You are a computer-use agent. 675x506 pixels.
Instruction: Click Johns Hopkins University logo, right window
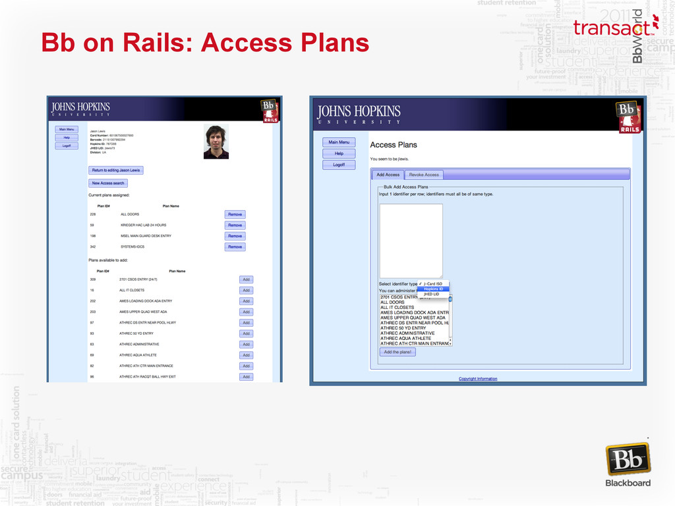[359, 114]
